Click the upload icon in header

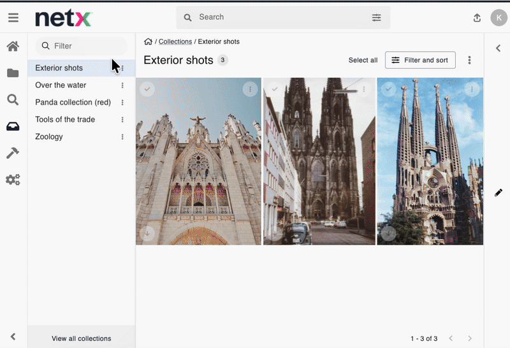pos(477,18)
